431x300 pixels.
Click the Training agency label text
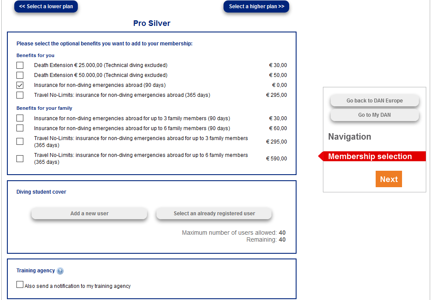point(35,271)
